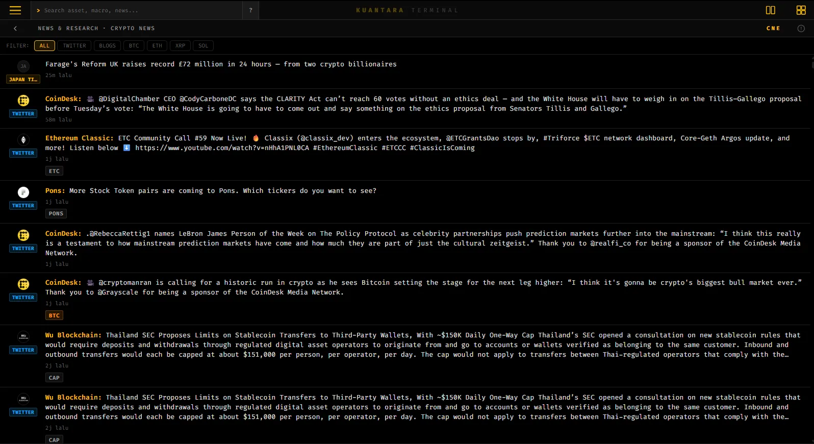Viewport: 814px width, 444px height.
Task: Open the info icon beside CNE
Action: click(801, 29)
